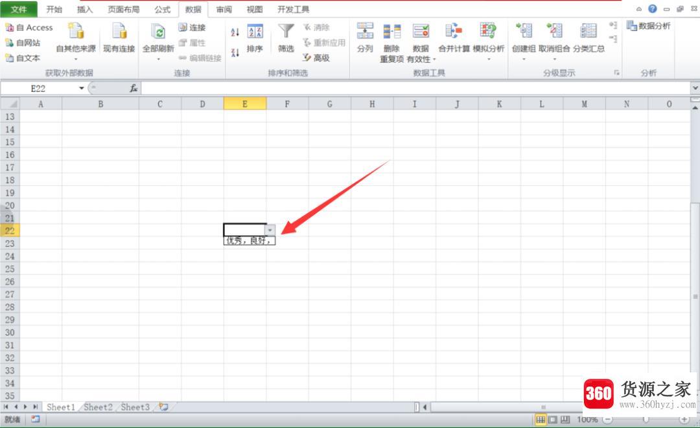Go to last sheet navigation arrow
Image resolution: width=700 pixels, height=428 pixels.
click(x=35, y=407)
